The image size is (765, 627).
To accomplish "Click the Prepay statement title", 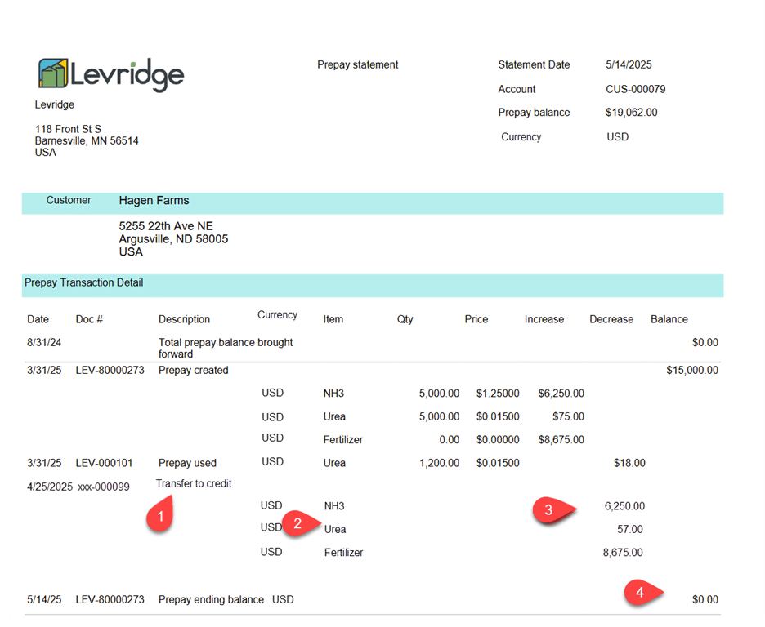I will click(x=357, y=64).
